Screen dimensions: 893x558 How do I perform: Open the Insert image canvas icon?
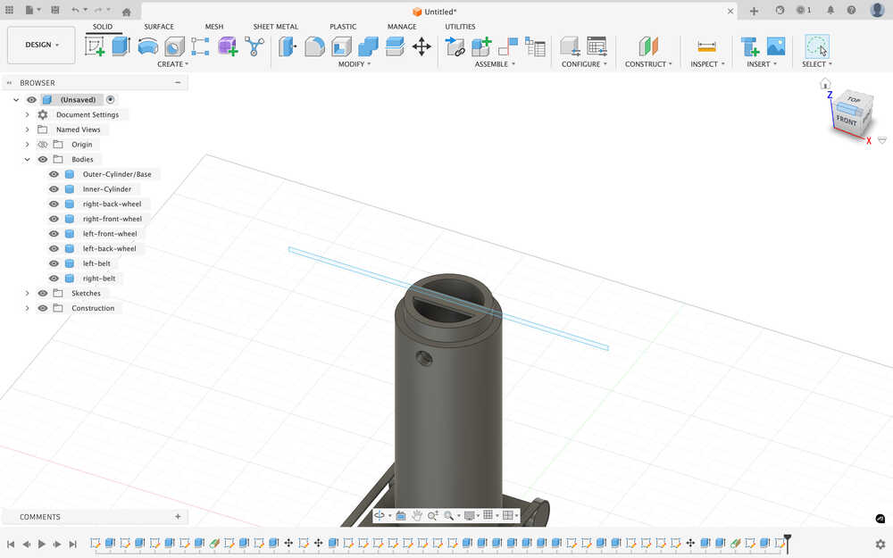click(x=776, y=46)
